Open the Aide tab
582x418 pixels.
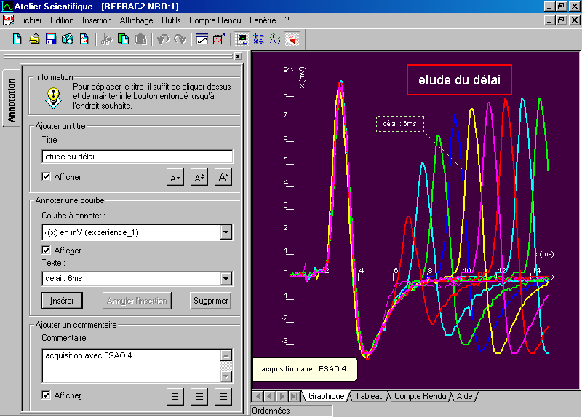(464, 396)
